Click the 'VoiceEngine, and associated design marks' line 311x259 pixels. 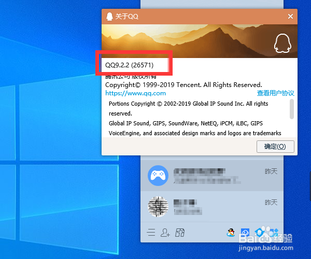(195, 133)
